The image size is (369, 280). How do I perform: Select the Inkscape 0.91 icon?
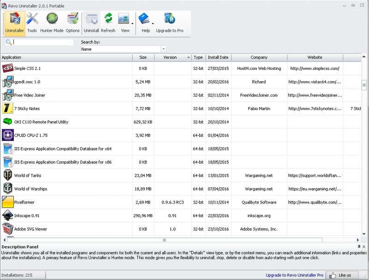tap(7, 216)
